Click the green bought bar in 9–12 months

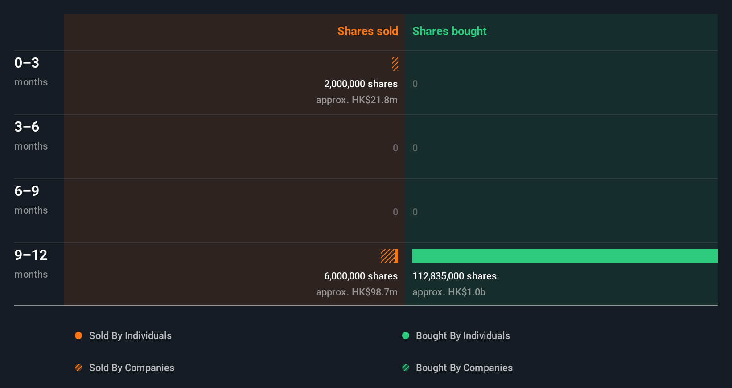[x=565, y=256]
